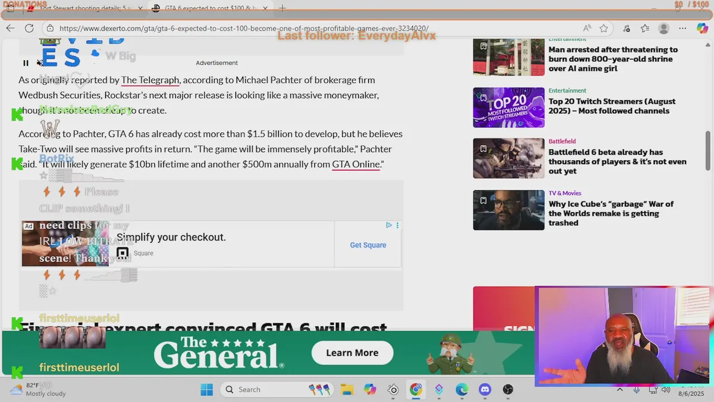Pause the video ad player
This screenshot has width=714, height=402.
tap(26, 63)
